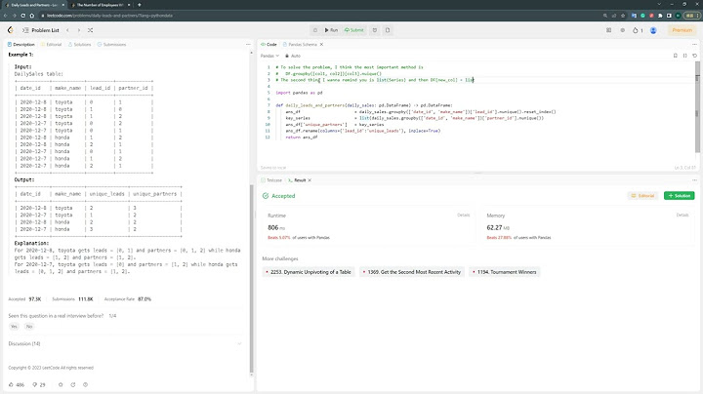Select the Pandas Schema tab
703x394 pixels.
click(x=300, y=44)
